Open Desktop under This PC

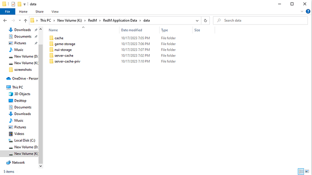(x=20, y=101)
